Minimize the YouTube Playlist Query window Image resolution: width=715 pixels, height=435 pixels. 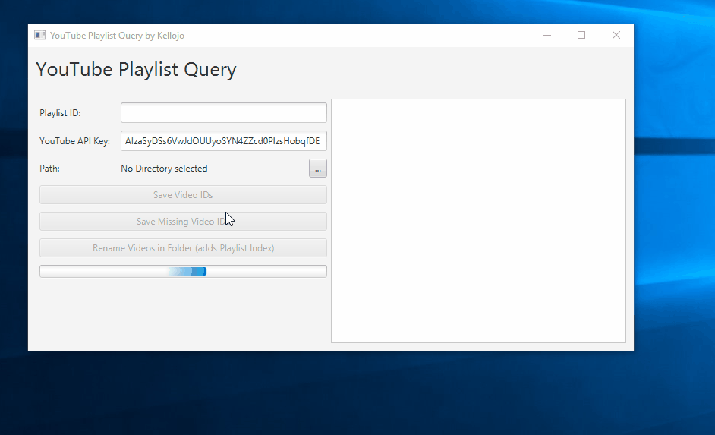coord(547,35)
